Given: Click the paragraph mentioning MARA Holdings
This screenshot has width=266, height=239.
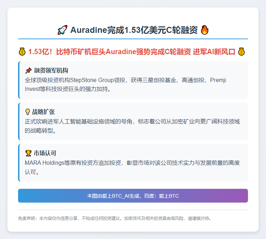Looking at the screenshot, I should coord(132,167).
